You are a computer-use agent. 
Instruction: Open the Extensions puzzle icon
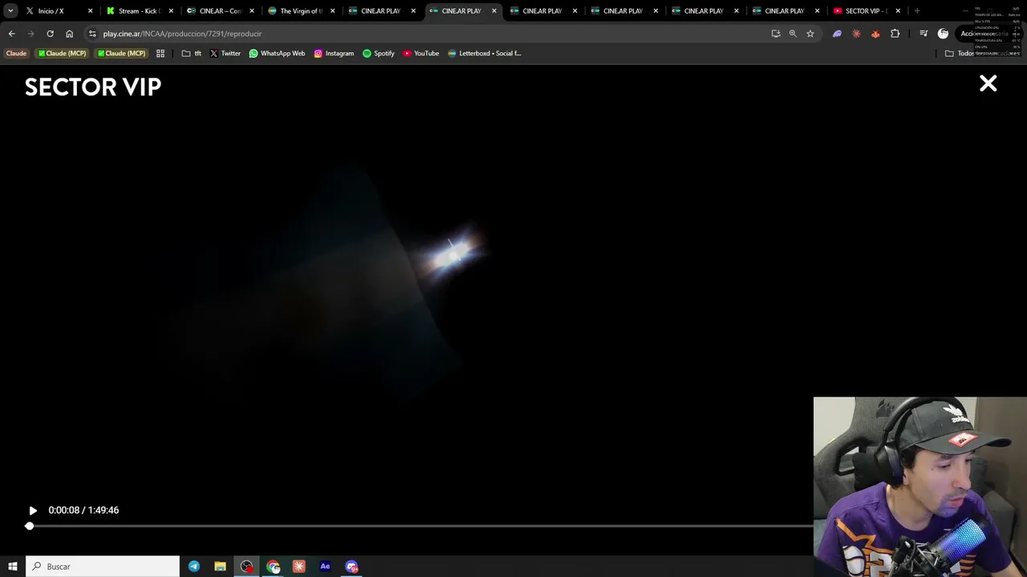pos(895,34)
